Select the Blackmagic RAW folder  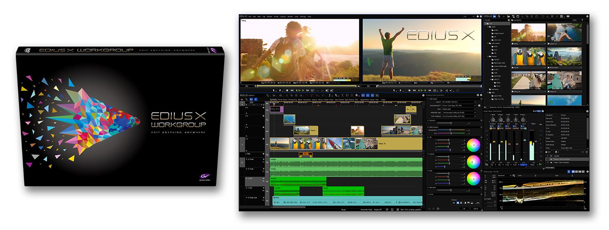(499, 63)
